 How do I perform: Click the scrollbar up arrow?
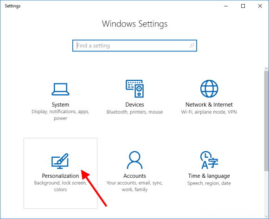pos(266,69)
